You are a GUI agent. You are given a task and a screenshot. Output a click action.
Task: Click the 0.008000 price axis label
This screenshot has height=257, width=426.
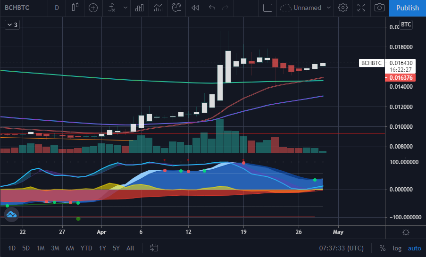(401, 147)
